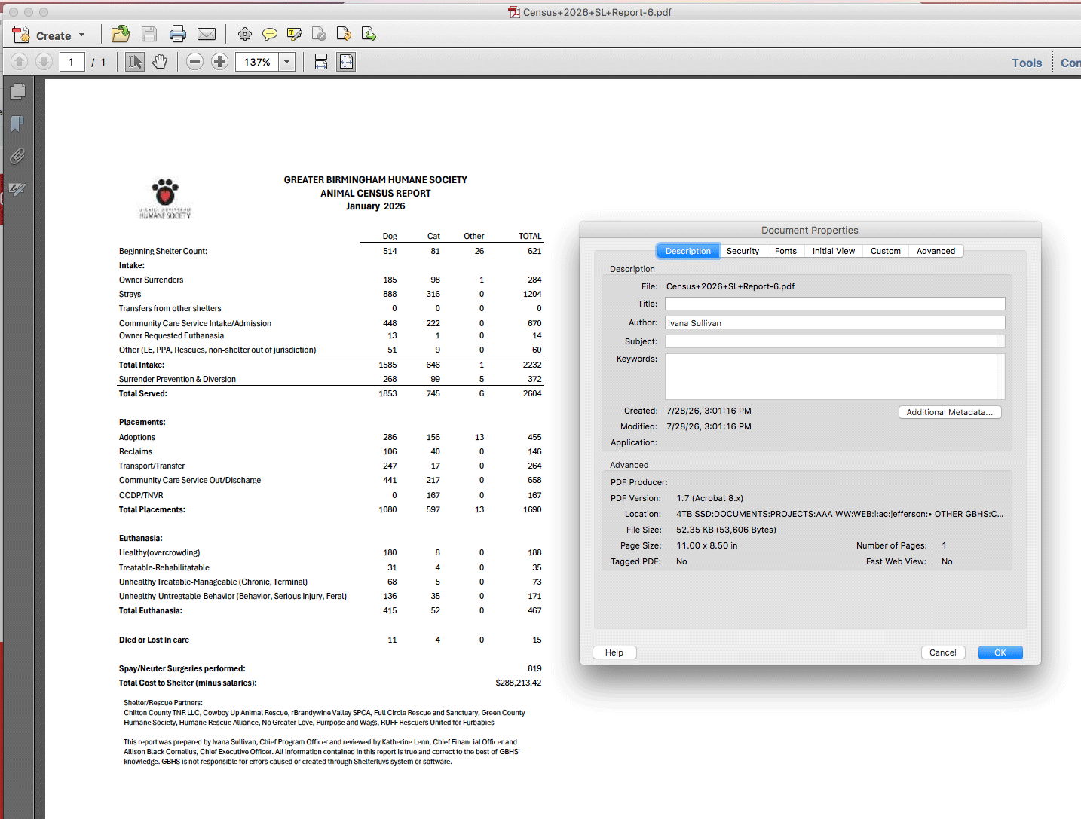Viewport: 1081px width, 819px height.
Task: Open preferences with the gear icon
Action: (x=245, y=34)
